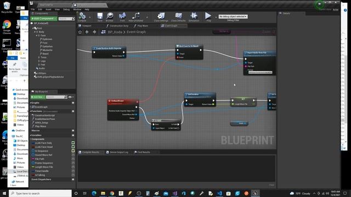
Task: Open the No debug object selected dropdown
Action: [233, 16]
